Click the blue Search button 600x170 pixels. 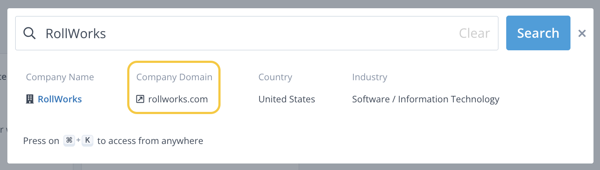coord(538,33)
